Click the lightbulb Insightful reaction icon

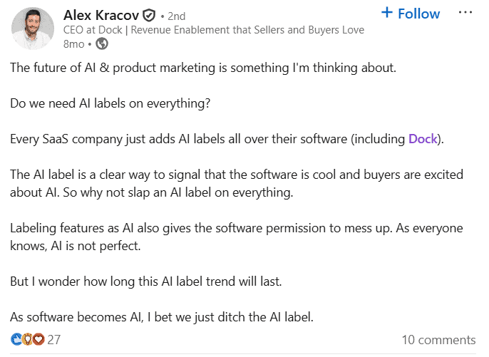[x=28, y=339]
